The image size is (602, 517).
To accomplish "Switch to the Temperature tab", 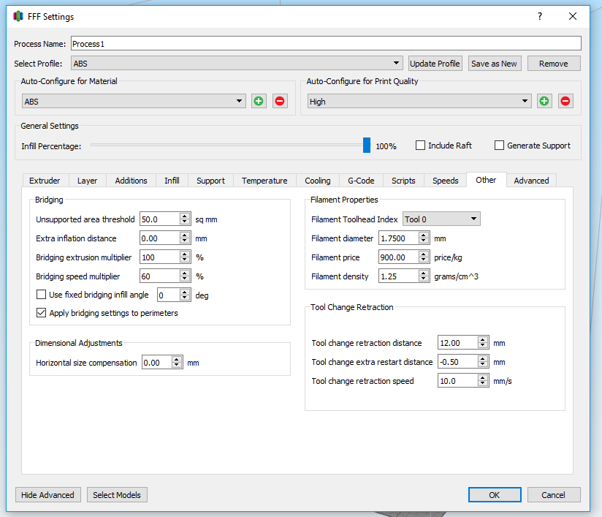I will pos(264,181).
